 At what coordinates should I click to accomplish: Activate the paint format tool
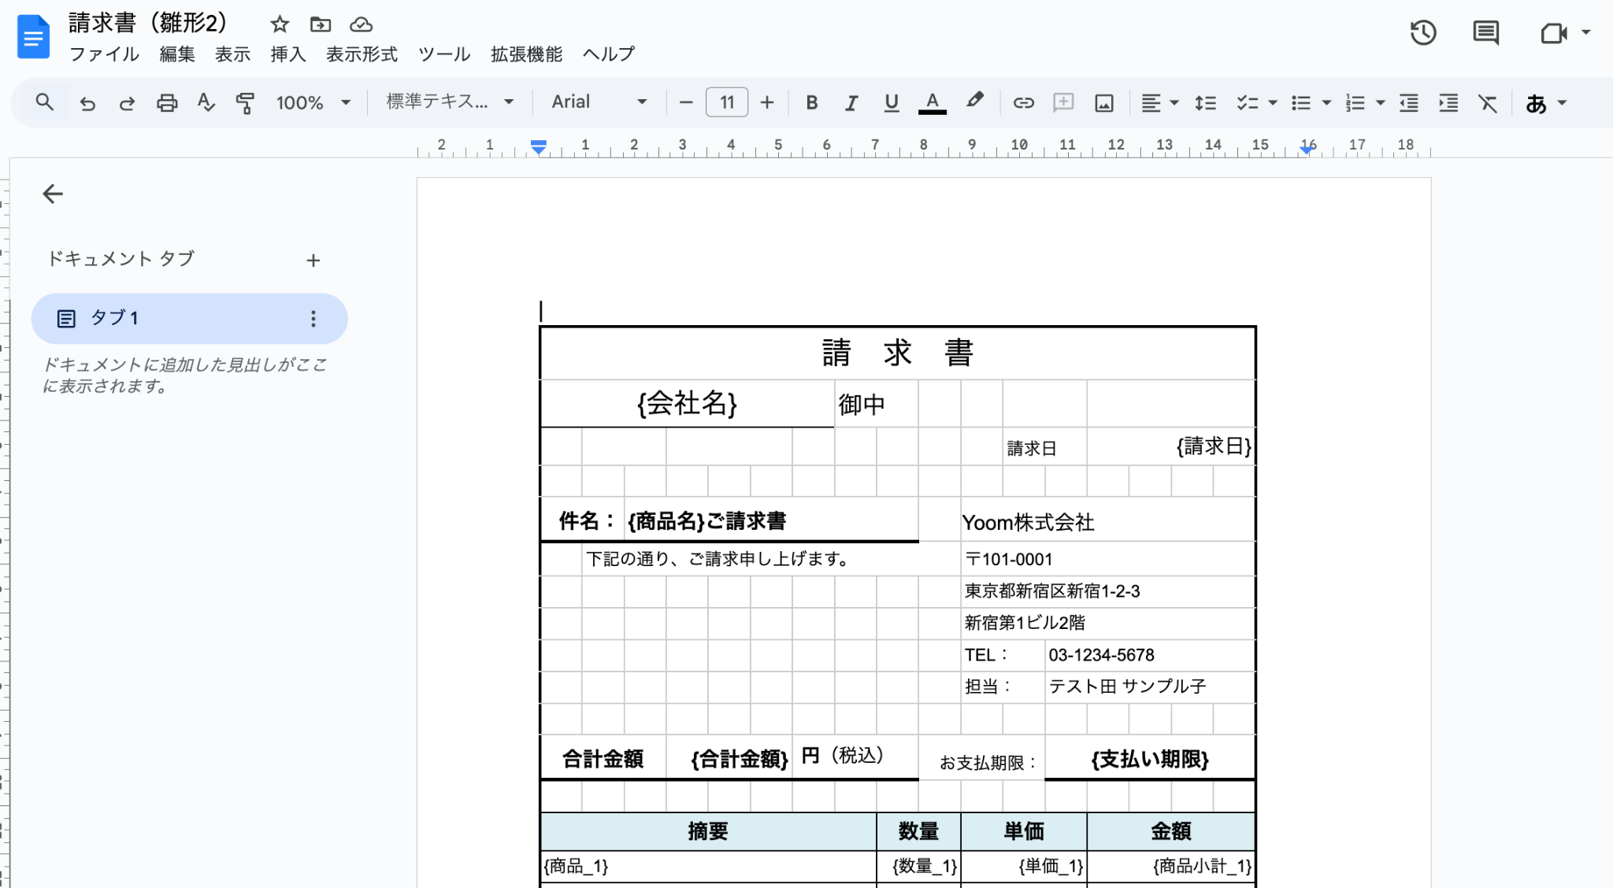246,102
